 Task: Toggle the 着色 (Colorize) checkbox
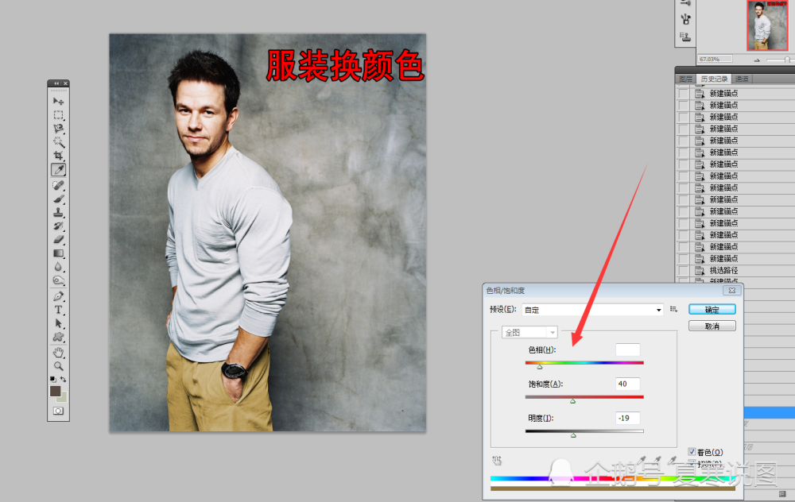tap(692, 452)
